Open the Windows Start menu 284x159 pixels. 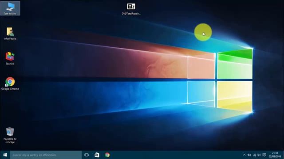[x=5, y=155]
